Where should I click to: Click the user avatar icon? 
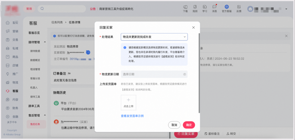click(x=250, y=9)
